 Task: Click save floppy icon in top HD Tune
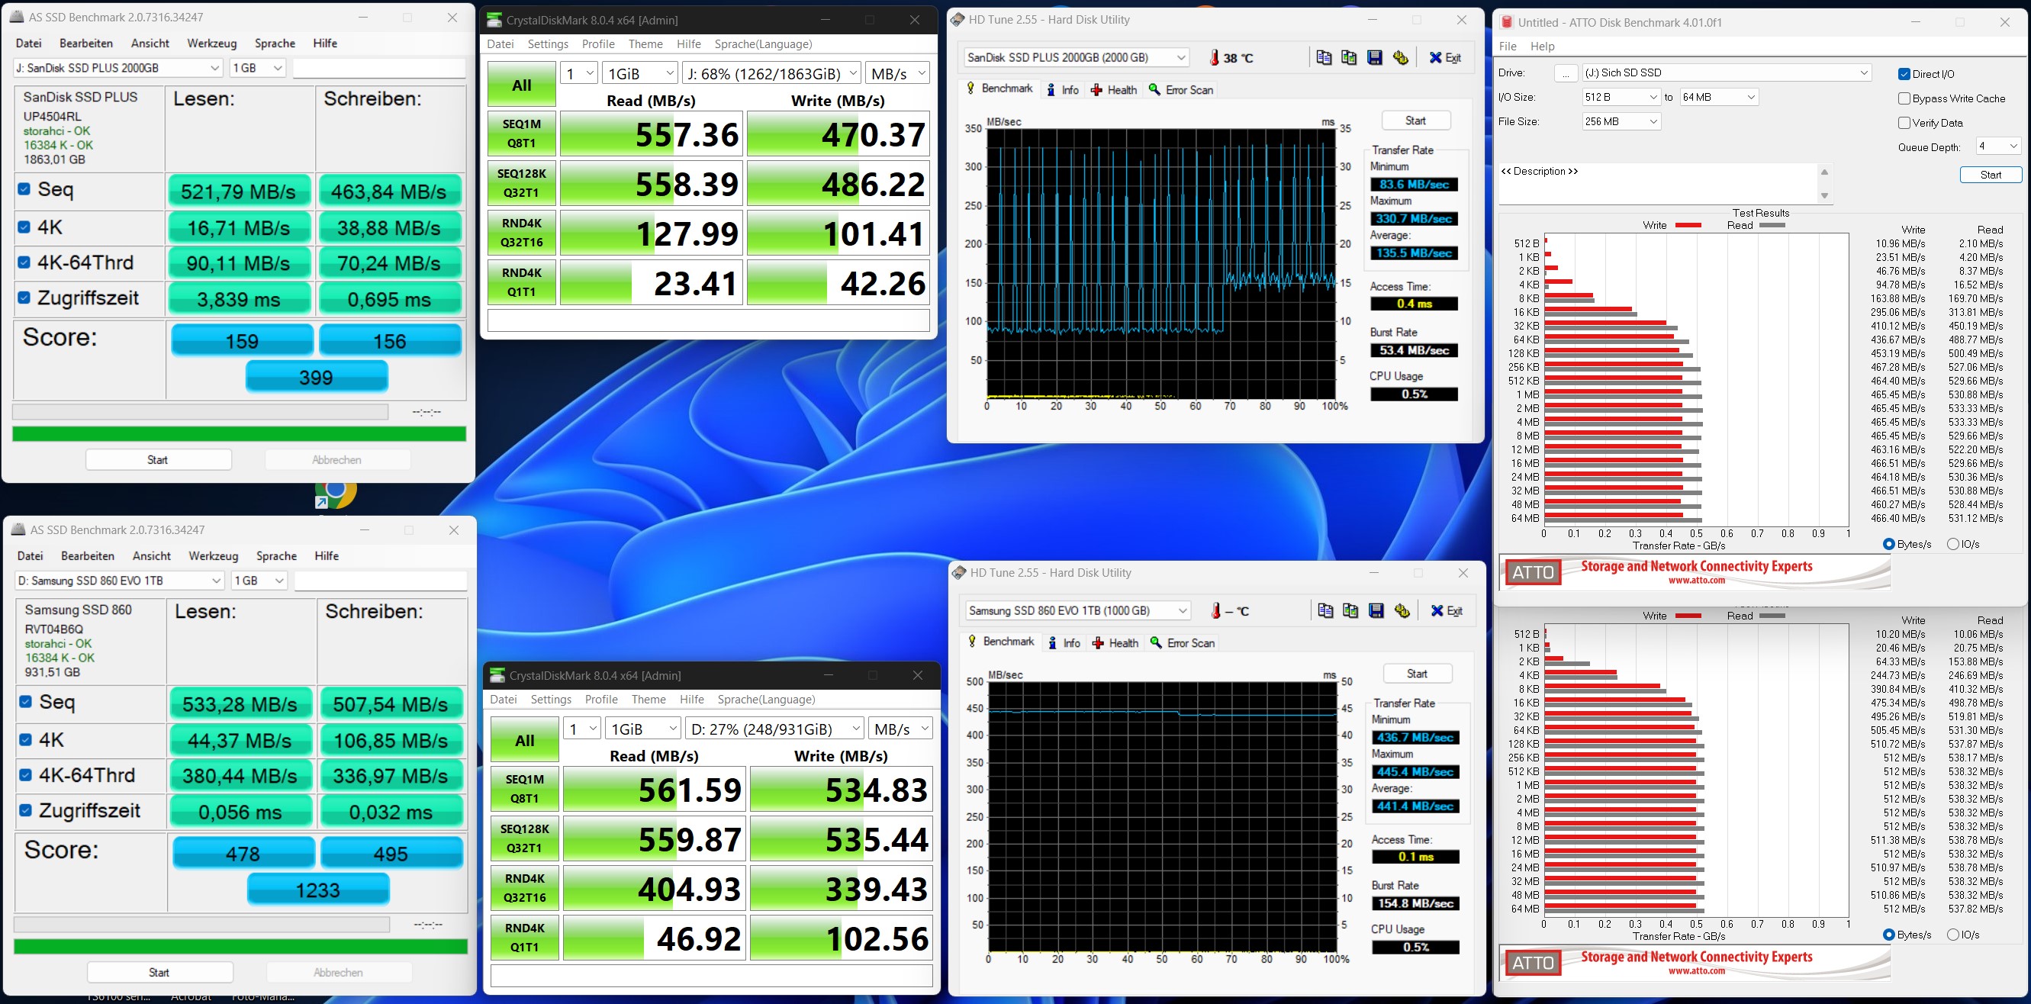pyautogui.click(x=1374, y=57)
